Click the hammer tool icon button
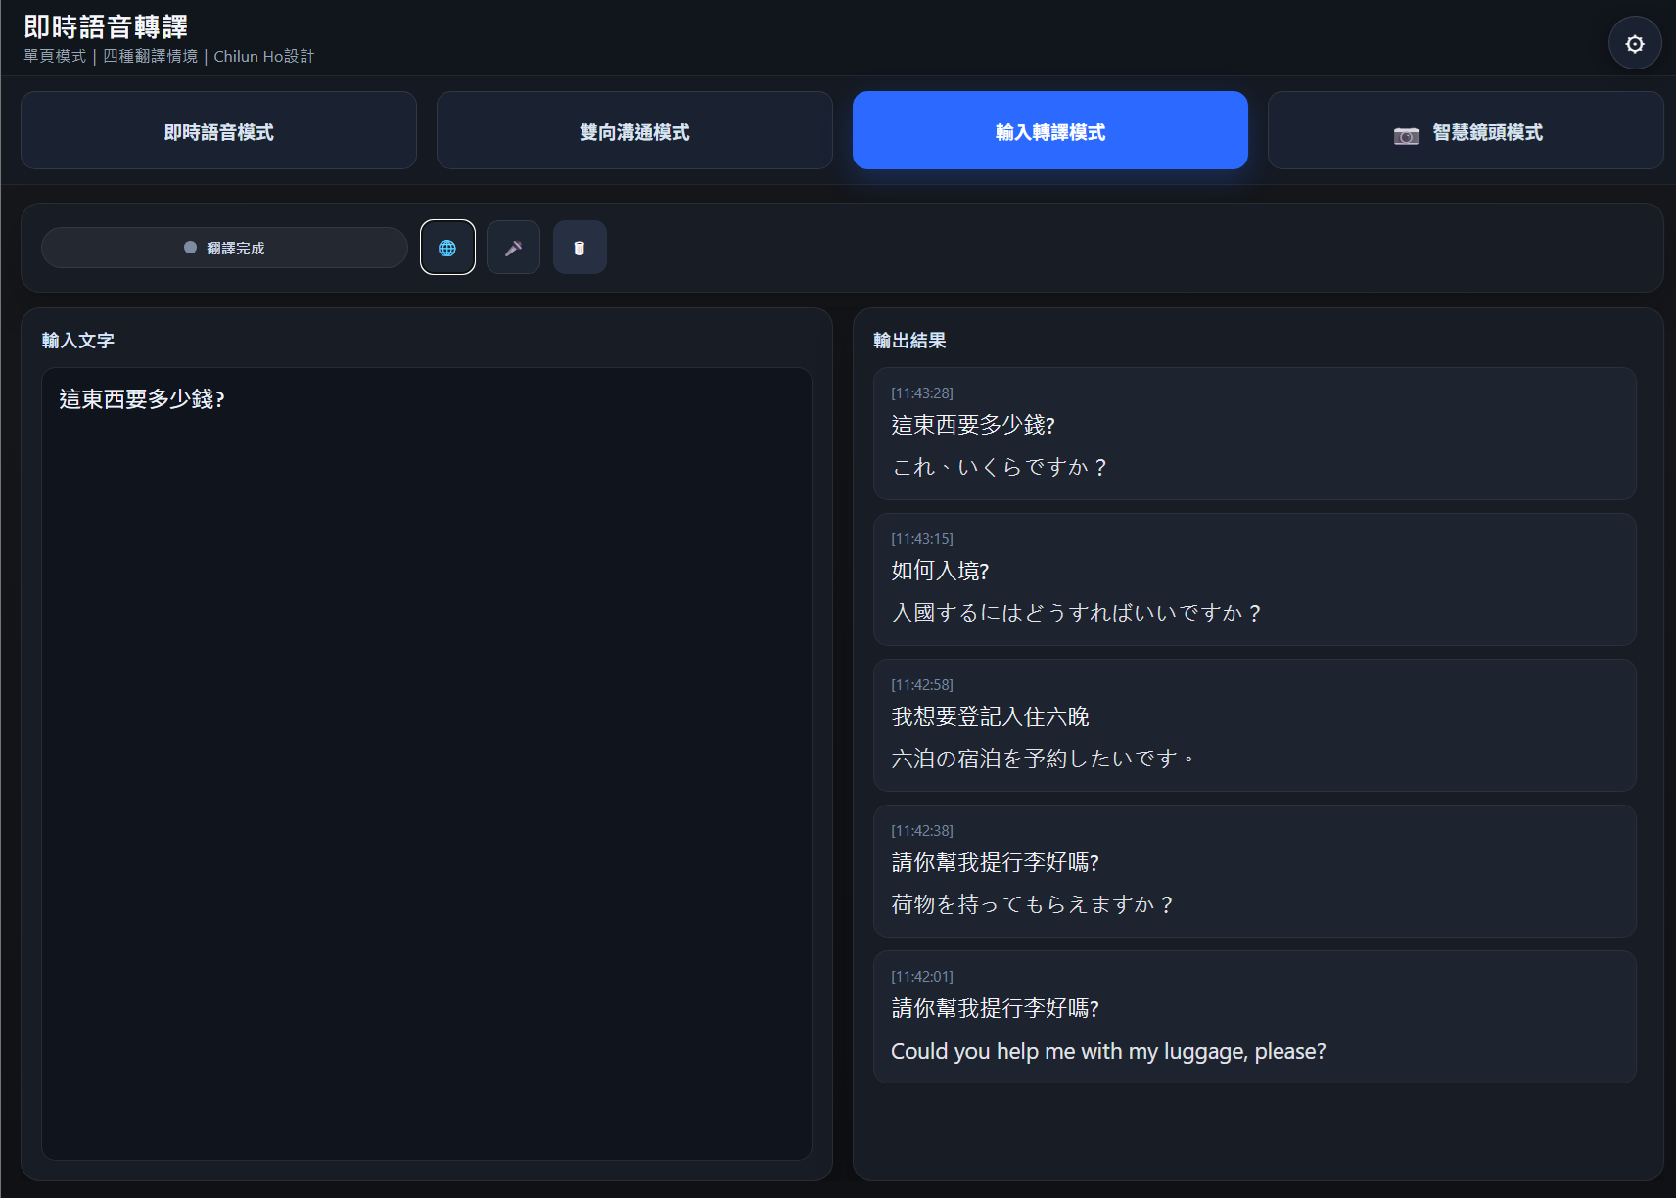 tap(513, 248)
